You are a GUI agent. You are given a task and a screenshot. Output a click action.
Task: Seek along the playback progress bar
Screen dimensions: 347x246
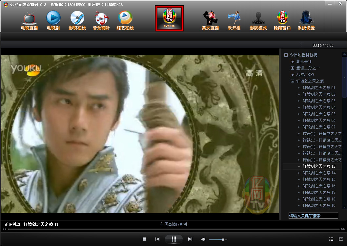[174, 229]
